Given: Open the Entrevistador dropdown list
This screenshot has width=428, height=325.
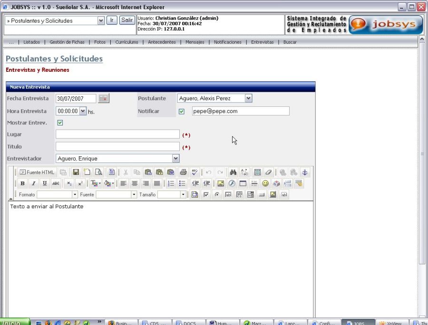Looking at the screenshot, I should pyautogui.click(x=175, y=159).
